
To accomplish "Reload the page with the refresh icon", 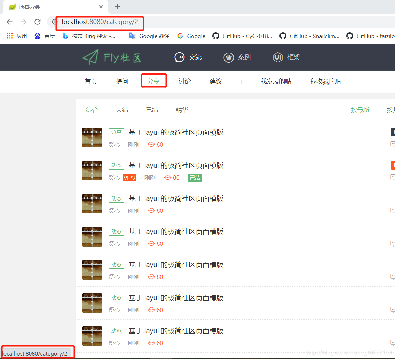I will 38,22.
